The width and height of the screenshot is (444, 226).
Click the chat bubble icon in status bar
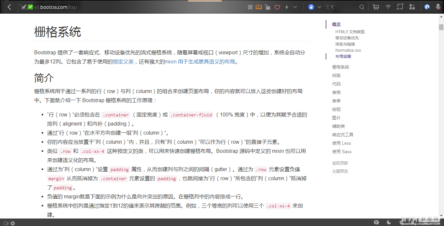(376, 222)
